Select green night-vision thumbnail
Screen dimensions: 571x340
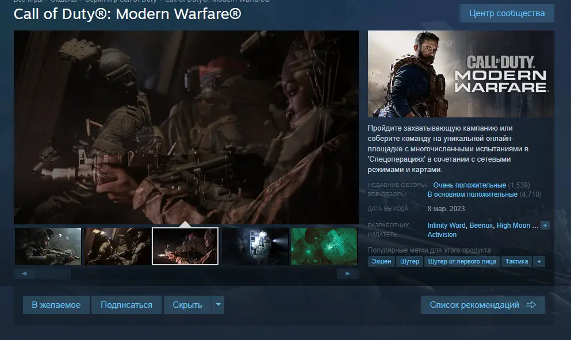pos(324,246)
